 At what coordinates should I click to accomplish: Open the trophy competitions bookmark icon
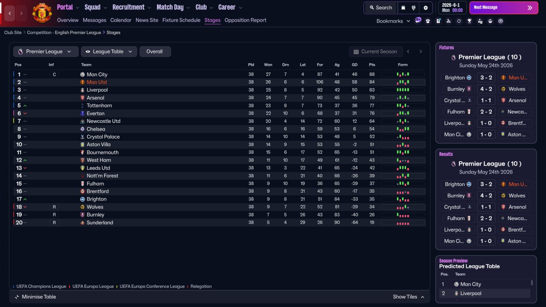pos(469,21)
